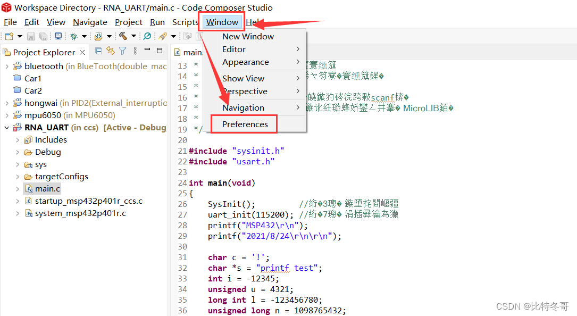Open the marker pen dropdown arrow

pos(173,36)
